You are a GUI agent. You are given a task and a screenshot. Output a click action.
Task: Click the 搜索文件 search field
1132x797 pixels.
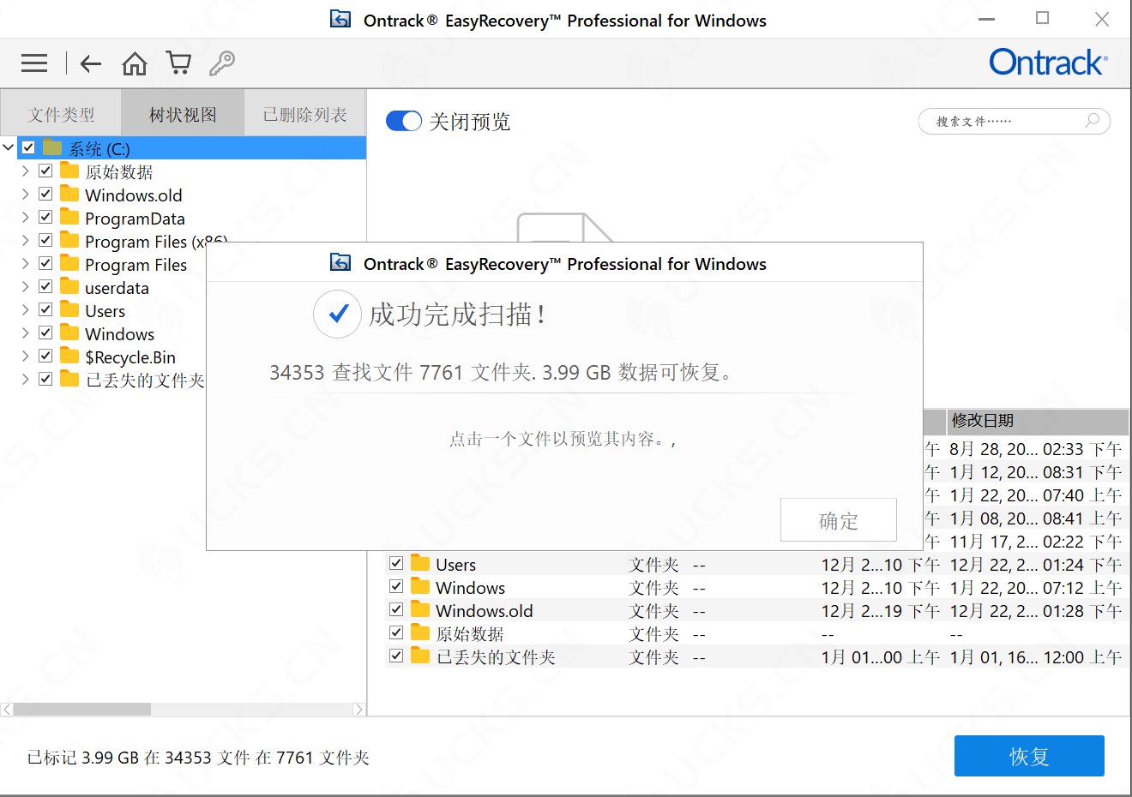(x=1015, y=121)
